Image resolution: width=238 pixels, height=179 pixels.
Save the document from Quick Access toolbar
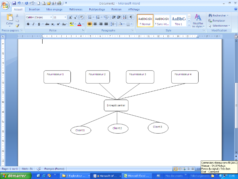14,3
